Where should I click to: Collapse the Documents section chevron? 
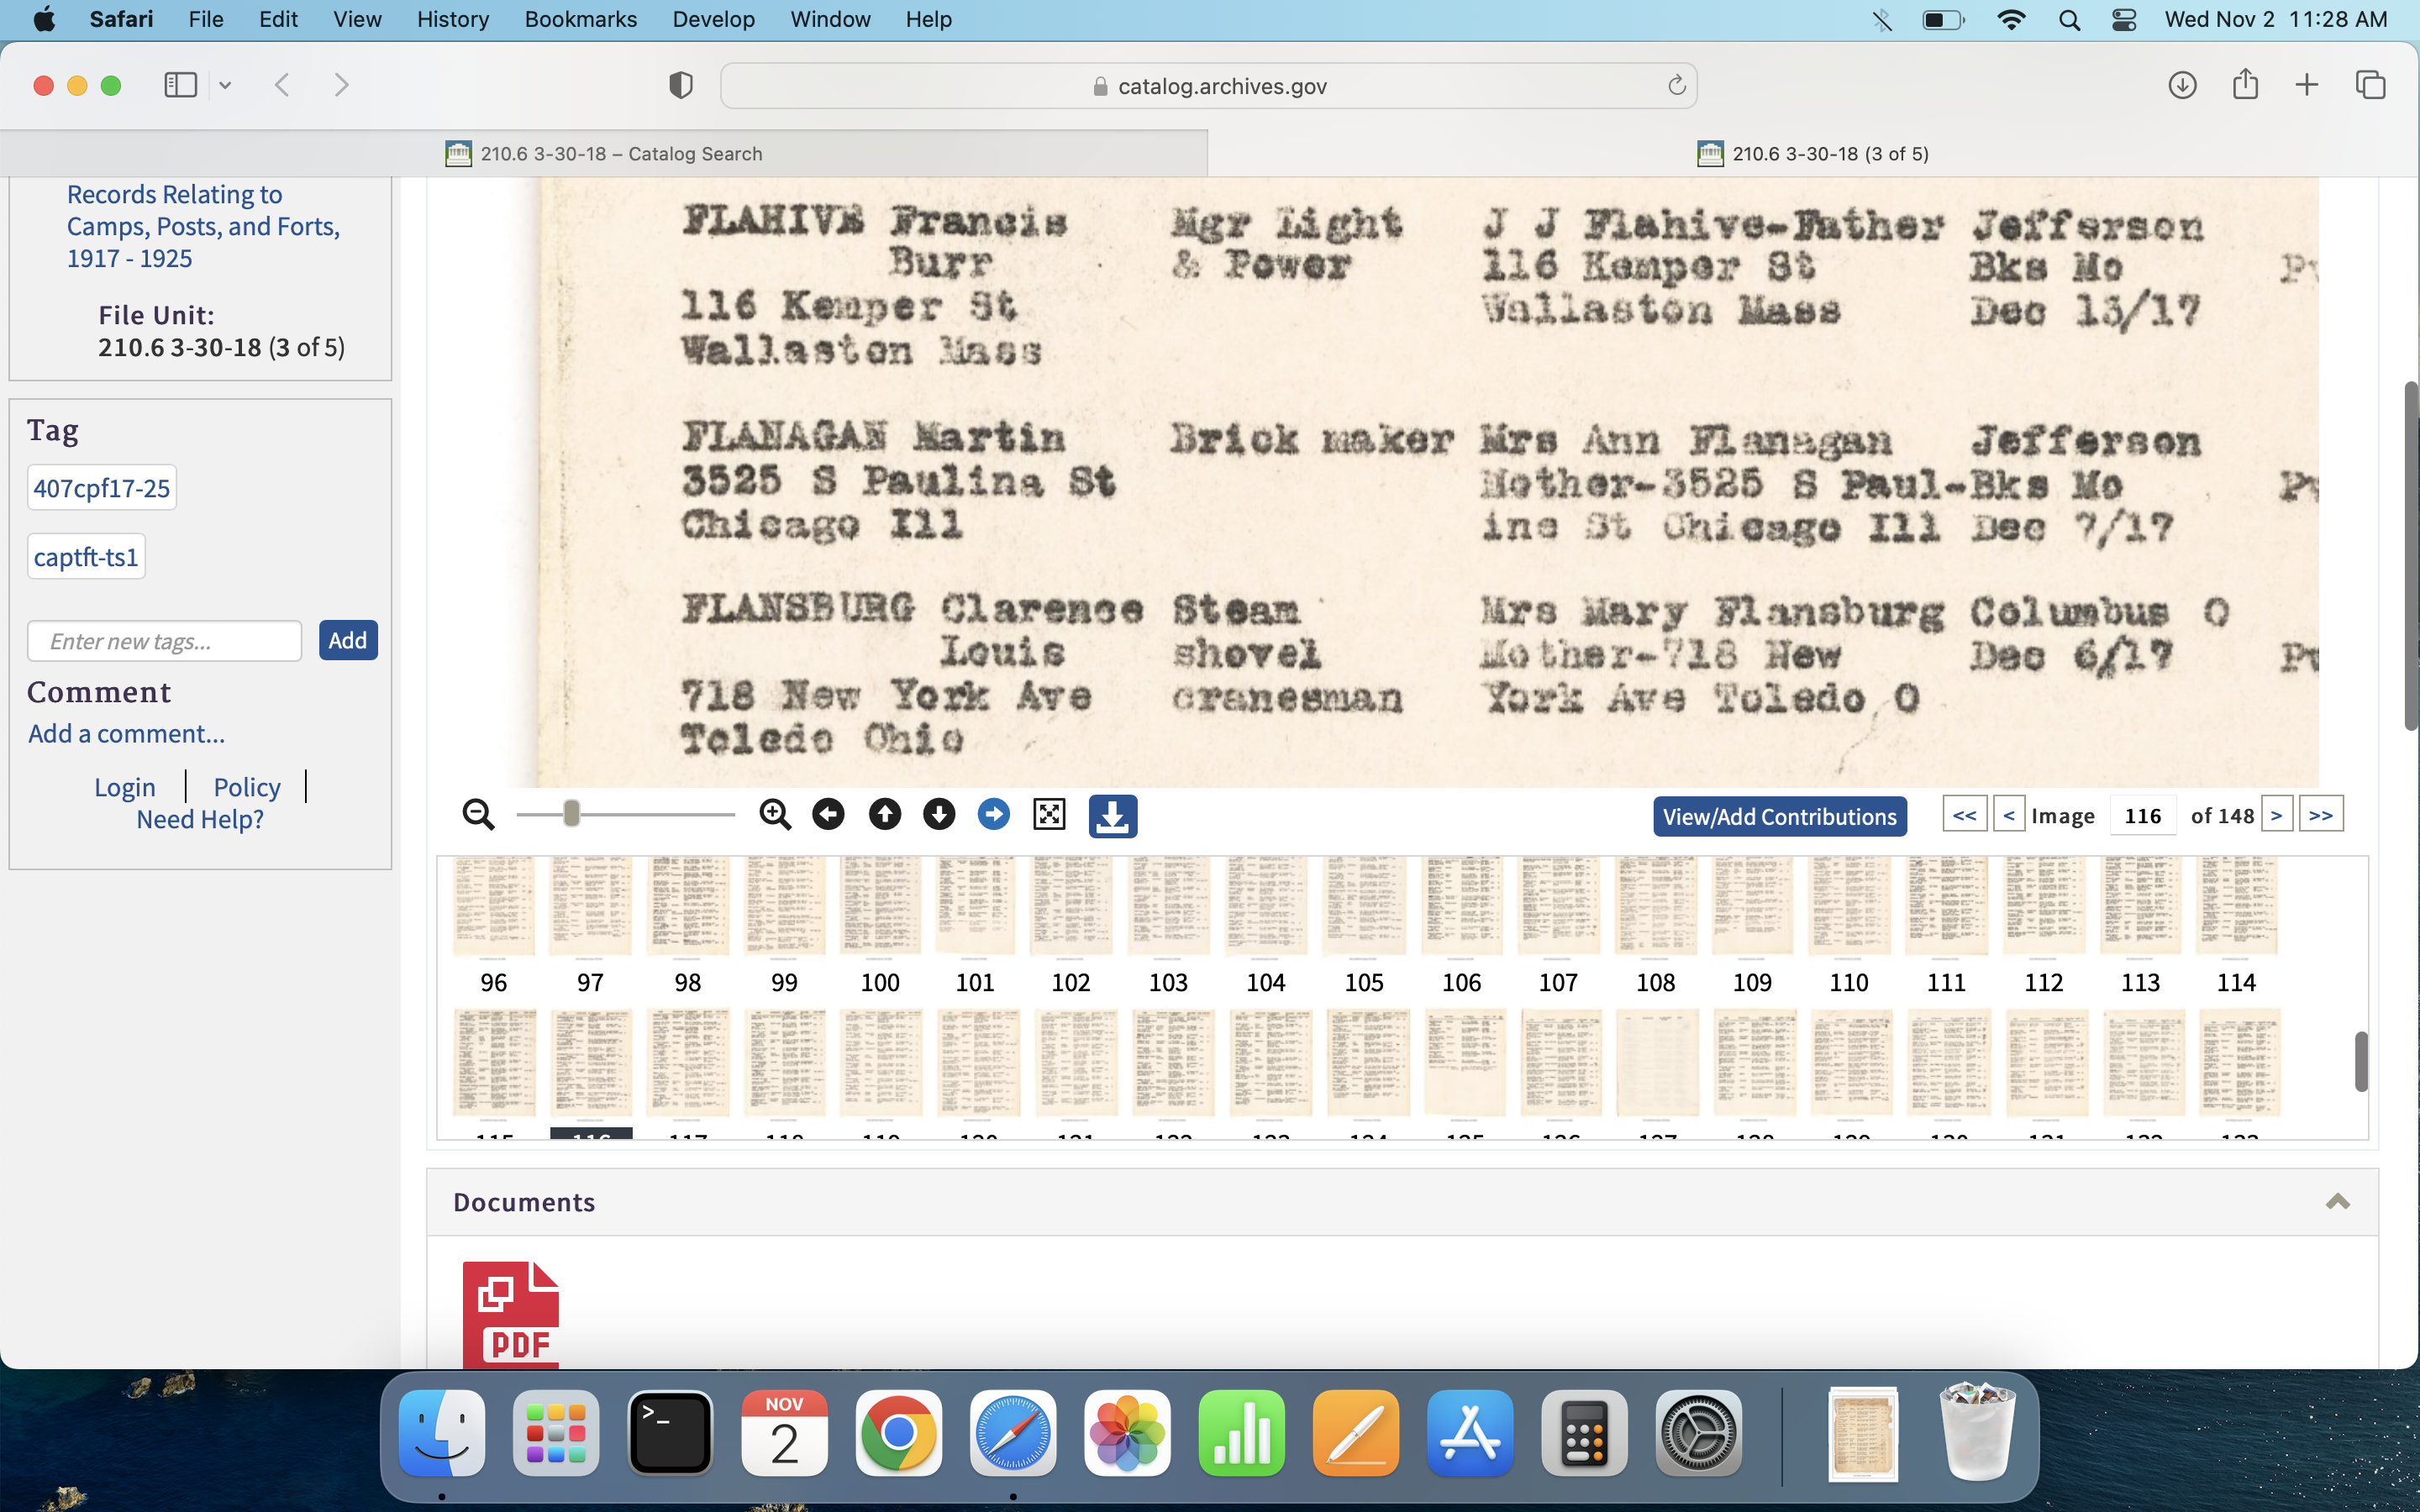click(x=2337, y=1201)
